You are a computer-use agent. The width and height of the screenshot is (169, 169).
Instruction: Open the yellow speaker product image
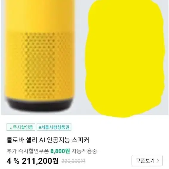tap(39, 56)
